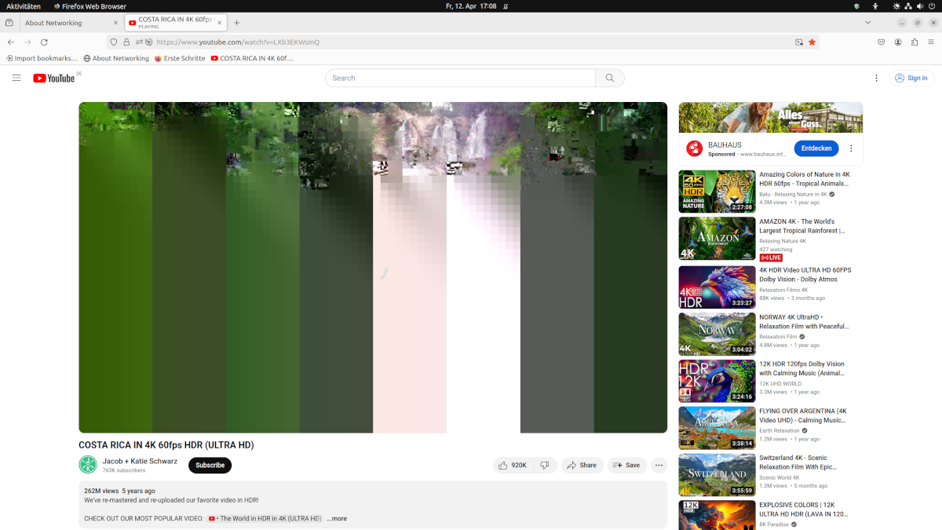The width and height of the screenshot is (942, 530).
Task: Open Amazing Colors of Nature 4K thumbnail
Action: pyautogui.click(x=717, y=192)
